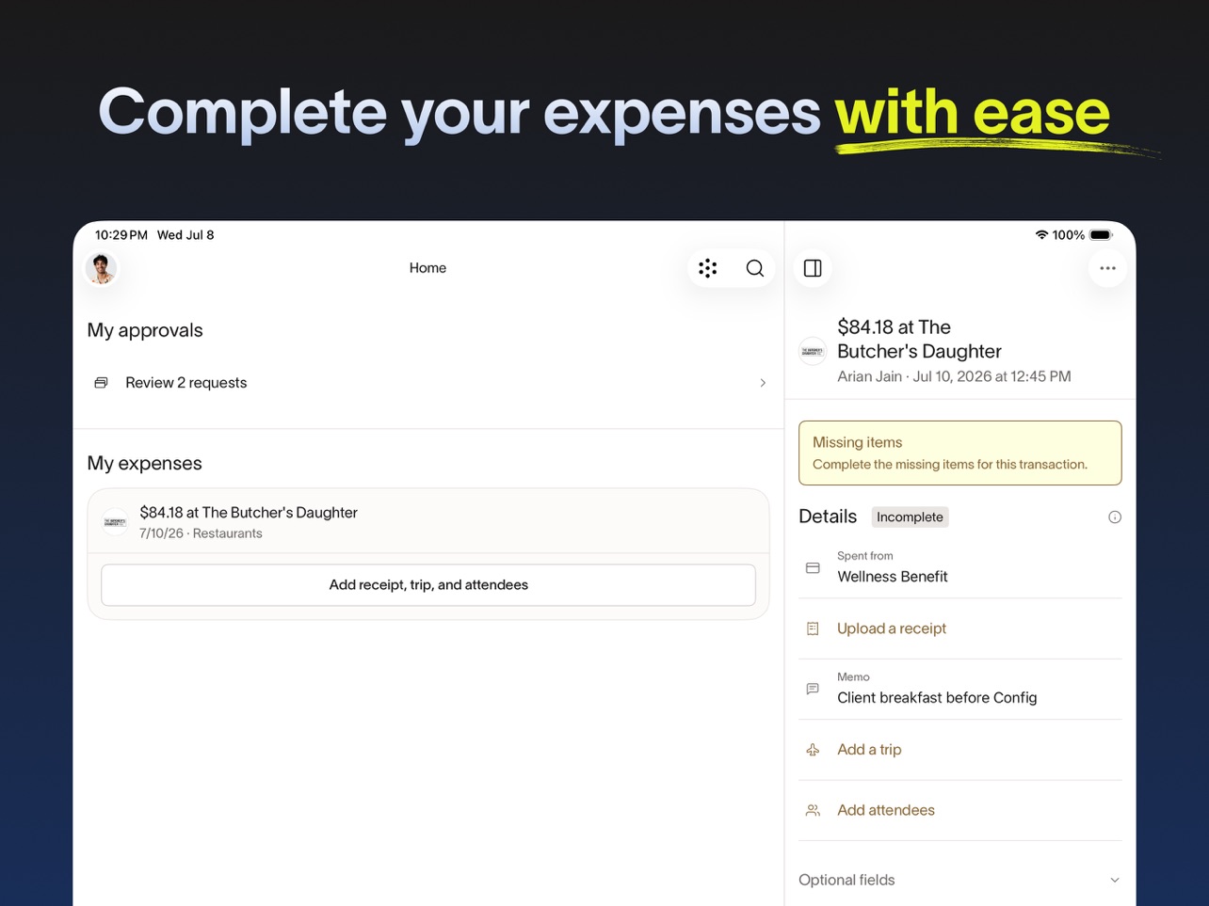Click the Missing items notice banner
The height and width of the screenshot is (906, 1209).
[960, 453]
